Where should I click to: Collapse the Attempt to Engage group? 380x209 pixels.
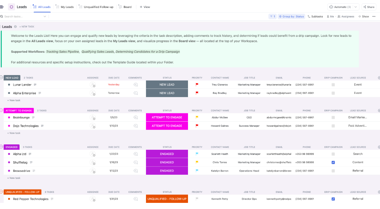point(1,110)
